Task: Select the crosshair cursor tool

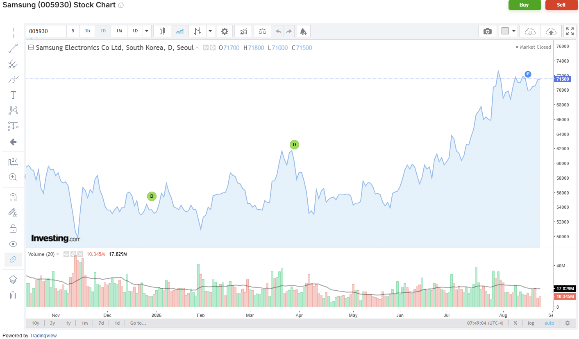Action: click(13, 33)
